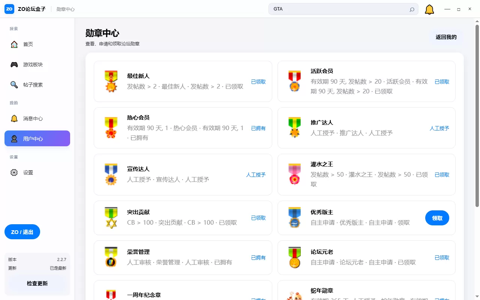Focus the search field containing GTA

343,9
